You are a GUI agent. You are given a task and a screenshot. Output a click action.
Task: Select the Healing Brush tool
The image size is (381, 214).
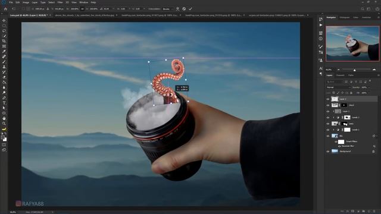point(4,56)
